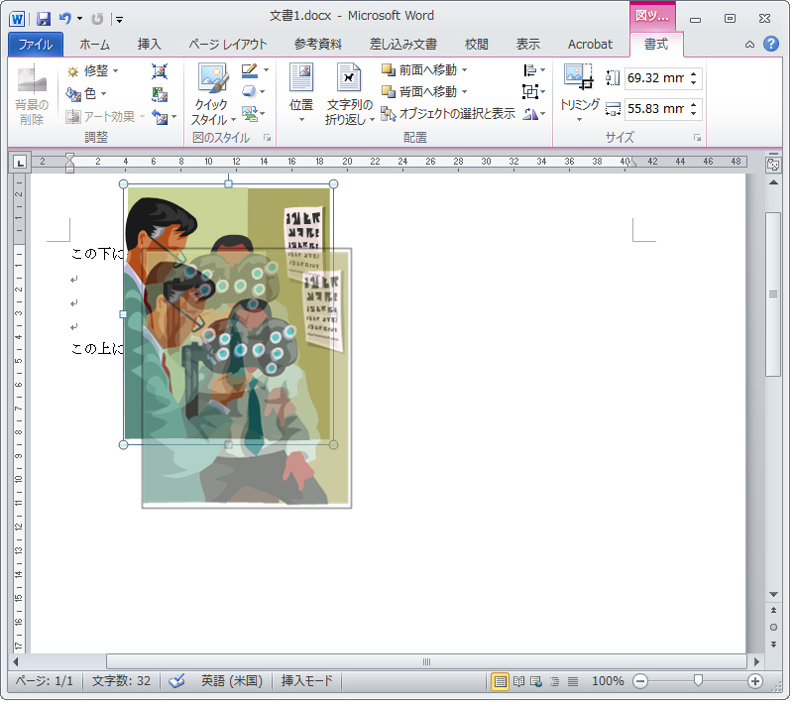Open the Color (色) dropdown
Viewport: 794px width, 708px height.
(x=87, y=93)
